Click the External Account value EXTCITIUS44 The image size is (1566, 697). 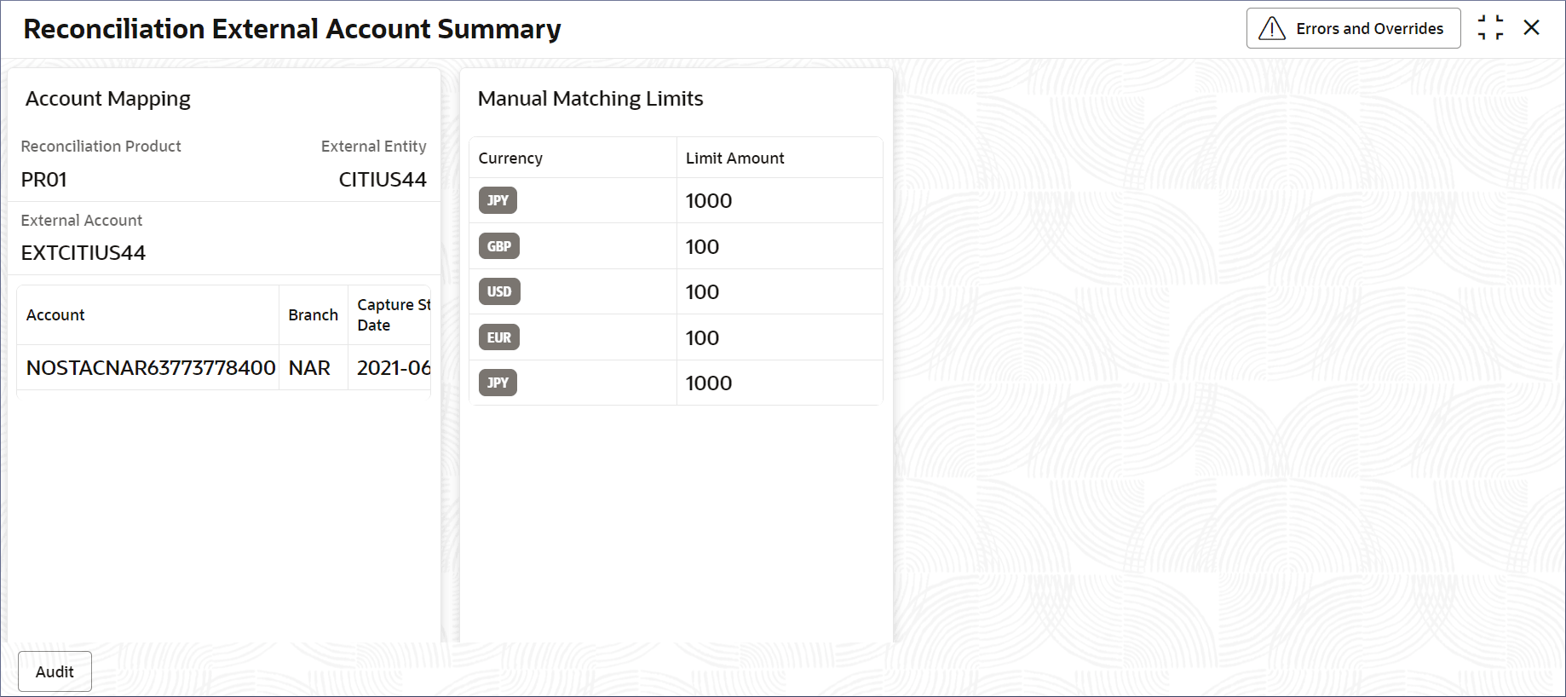tap(83, 252)
